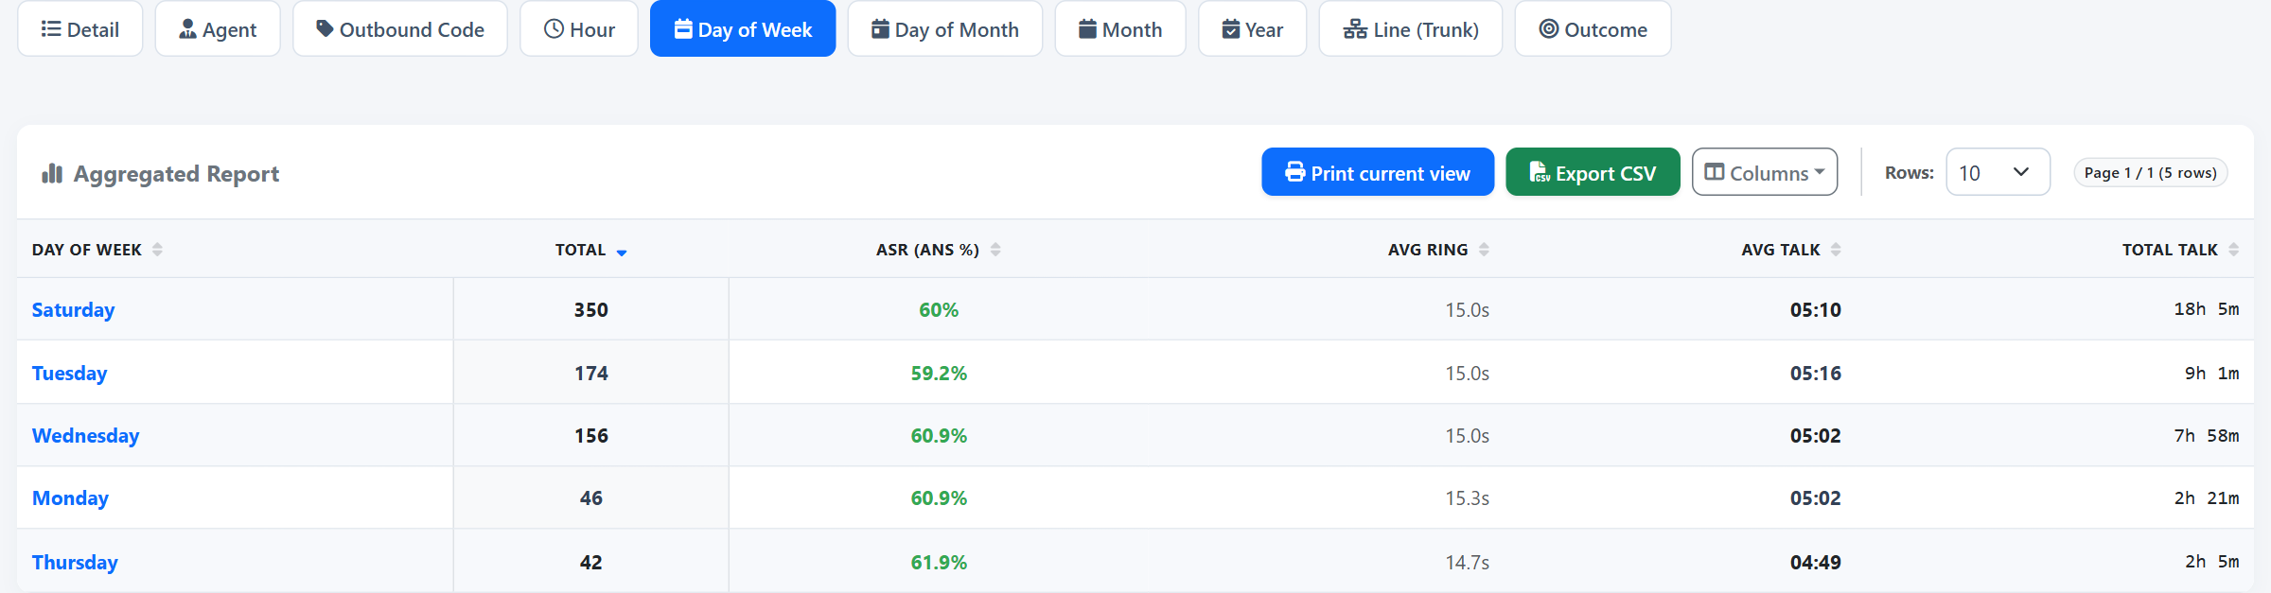2271x593 pixels.
Task: Open the Tuesday row link
Action: [69, 374]
